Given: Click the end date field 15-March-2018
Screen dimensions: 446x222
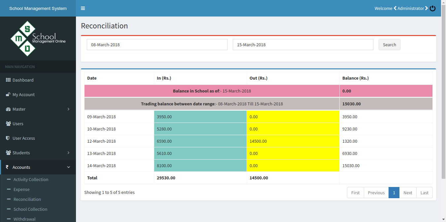Looking at the screenshot, I should tap(303, 45).
